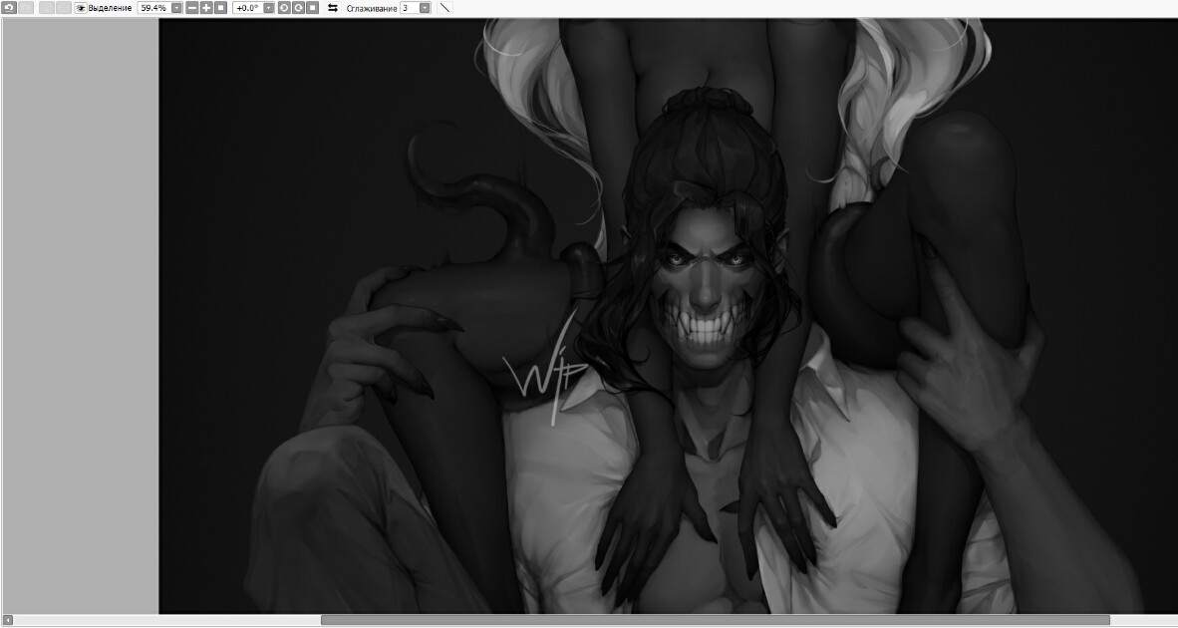This screenshot has height=628, width=1178.
Task: Toggle the straight-line drawing mode icon
Action: click(444, 8)
